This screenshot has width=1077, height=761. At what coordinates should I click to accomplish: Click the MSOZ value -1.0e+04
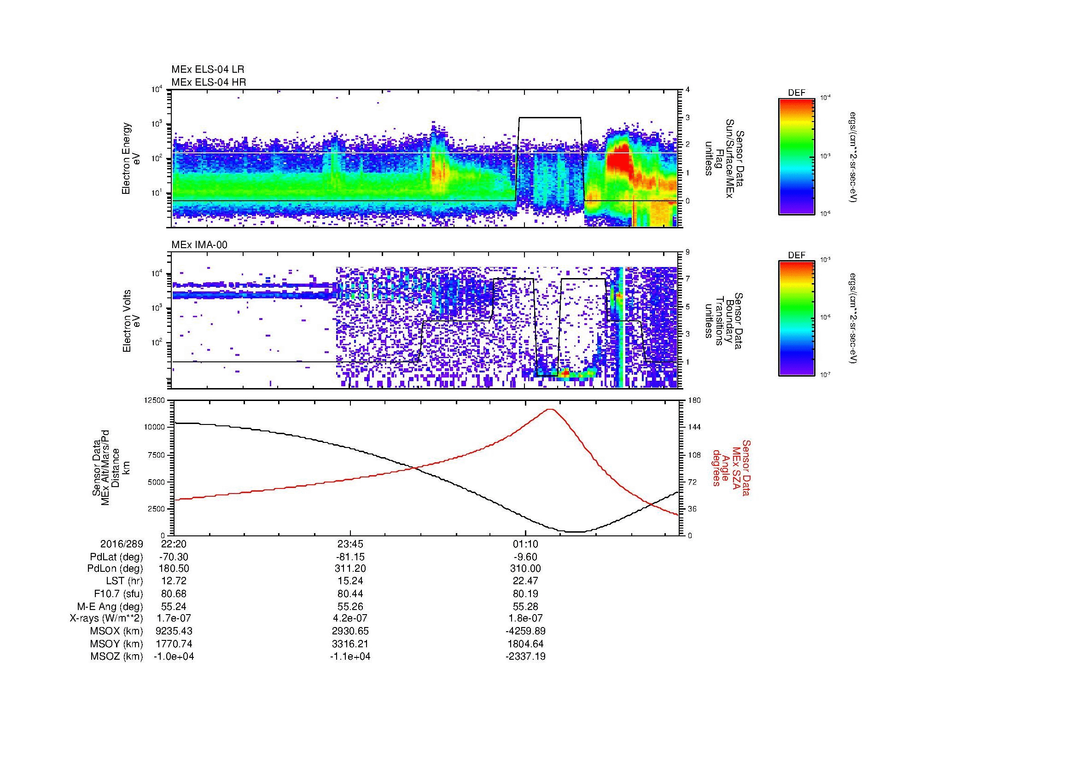[x=174, y=656]
